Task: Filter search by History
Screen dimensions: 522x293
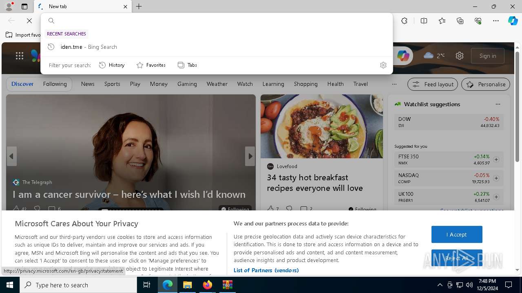Action: point(112,65)
